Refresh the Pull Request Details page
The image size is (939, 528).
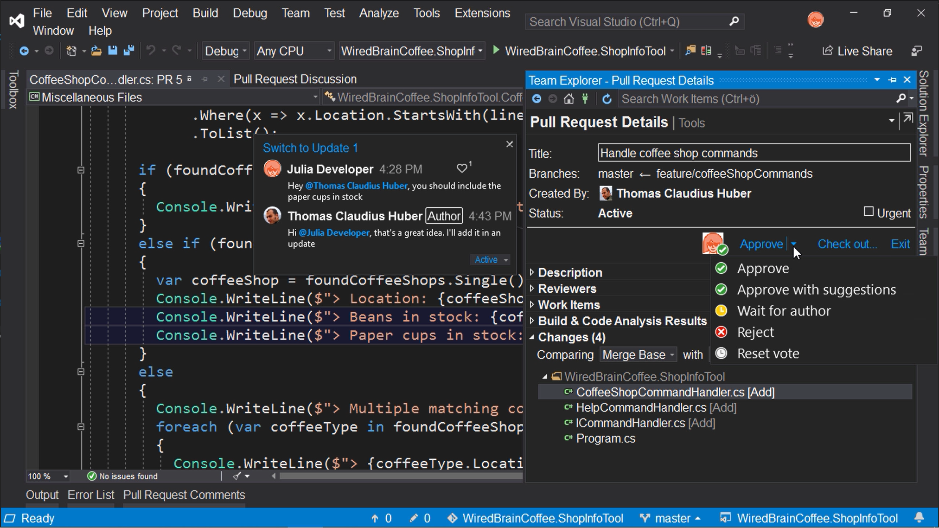[x=607, y=98]
